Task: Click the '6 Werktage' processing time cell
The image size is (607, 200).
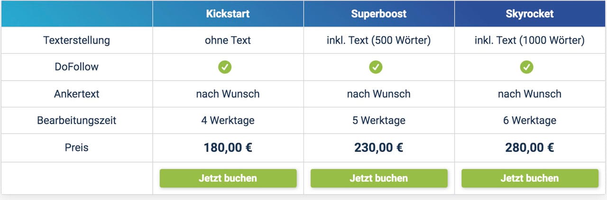Action: 530,120
